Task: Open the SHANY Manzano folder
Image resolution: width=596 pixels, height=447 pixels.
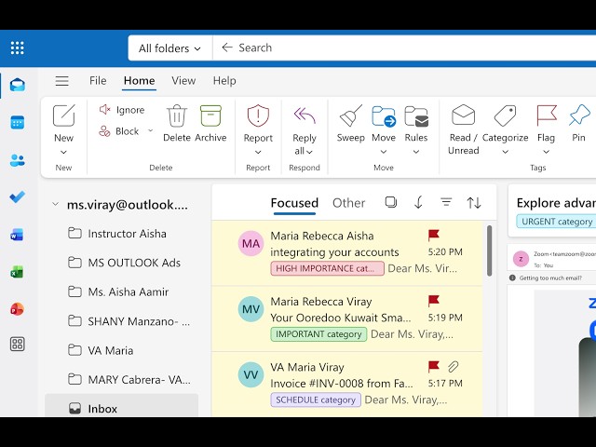Action: pos(122,321)
